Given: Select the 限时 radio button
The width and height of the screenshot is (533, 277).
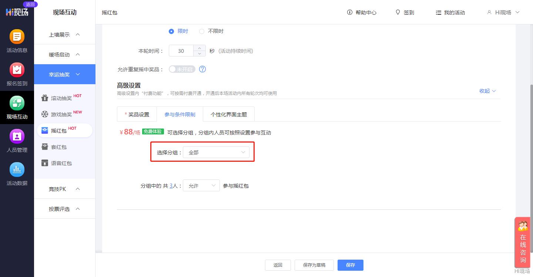Looking at the screenshot, I should (172, 31).
